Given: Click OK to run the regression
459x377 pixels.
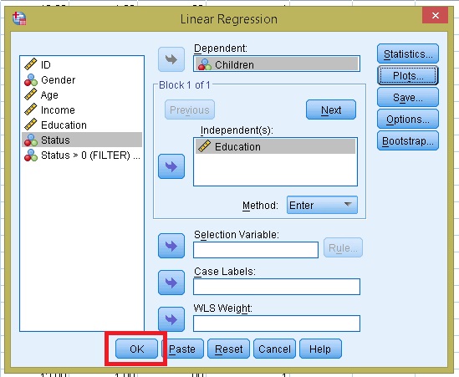Looking at the screenshot, I should pos(137,349).
